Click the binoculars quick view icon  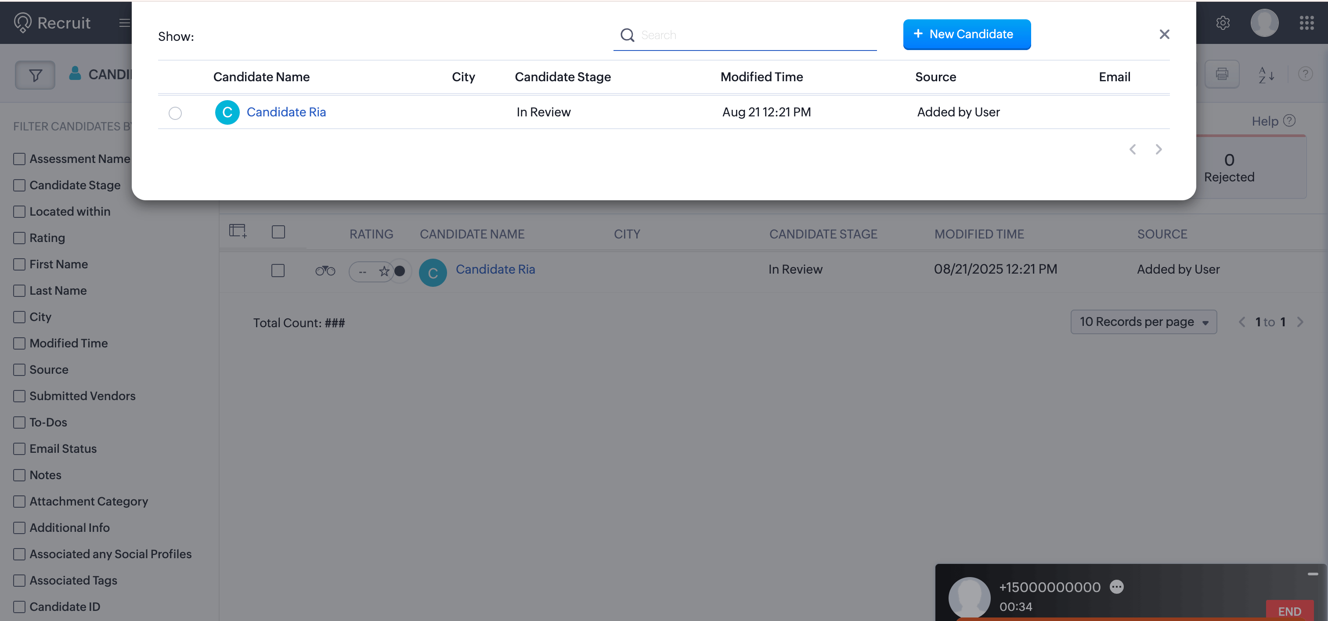(325, 271)
